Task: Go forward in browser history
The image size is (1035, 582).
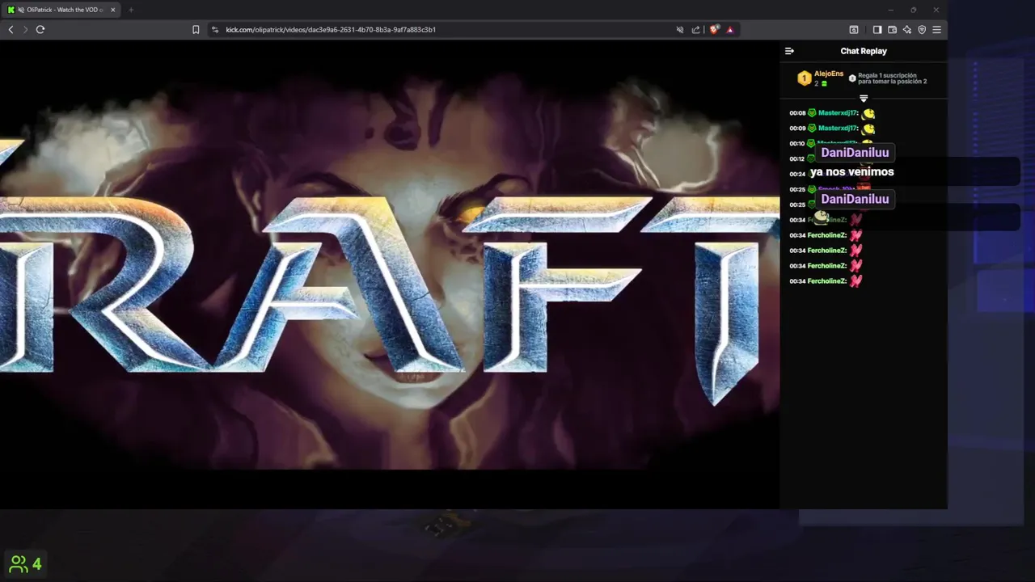Action: [25, 29]
